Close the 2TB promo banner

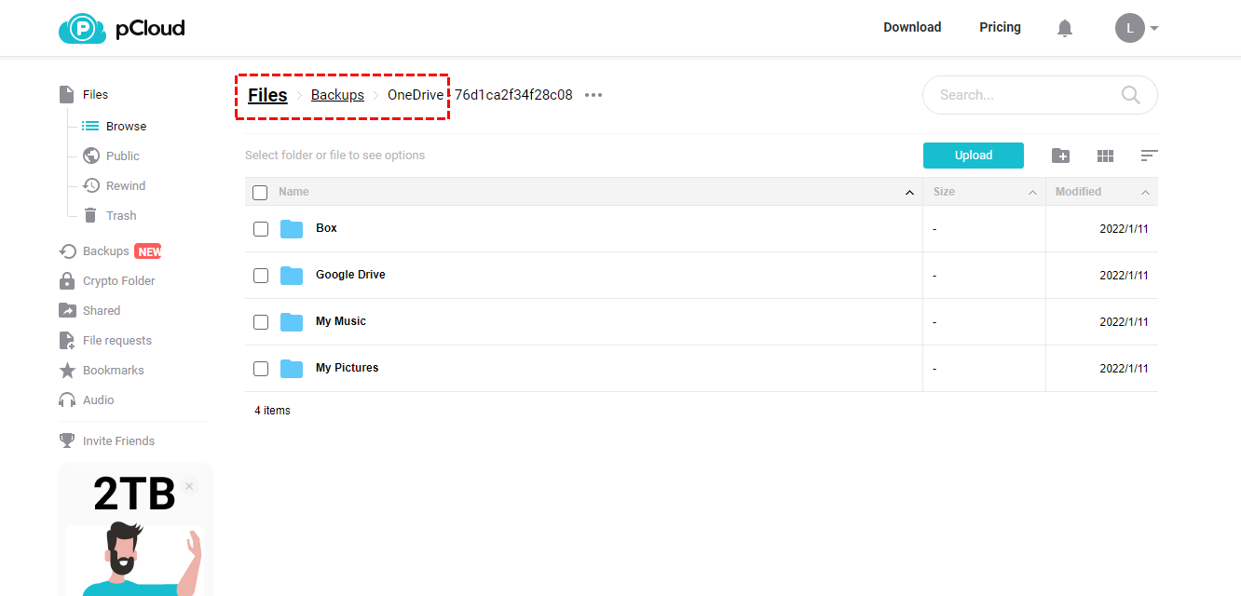[x=189, y=486]
